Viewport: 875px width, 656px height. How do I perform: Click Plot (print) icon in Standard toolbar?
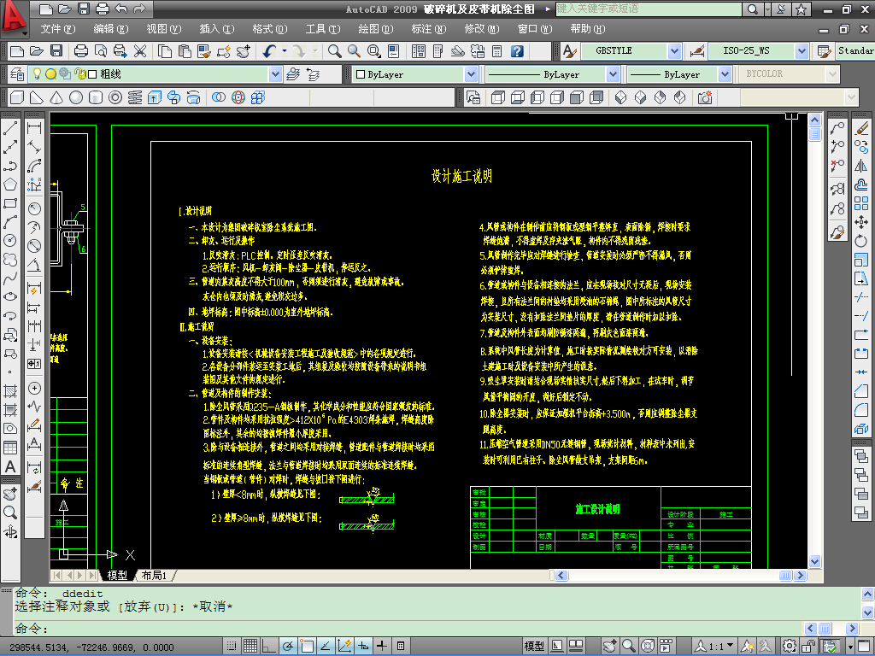81,51
